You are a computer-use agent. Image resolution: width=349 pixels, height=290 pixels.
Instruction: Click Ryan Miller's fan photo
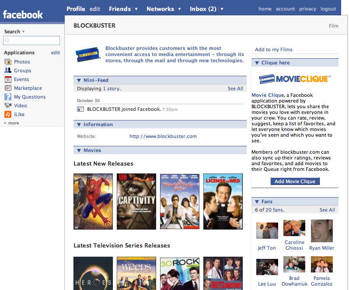pos(322,231)
